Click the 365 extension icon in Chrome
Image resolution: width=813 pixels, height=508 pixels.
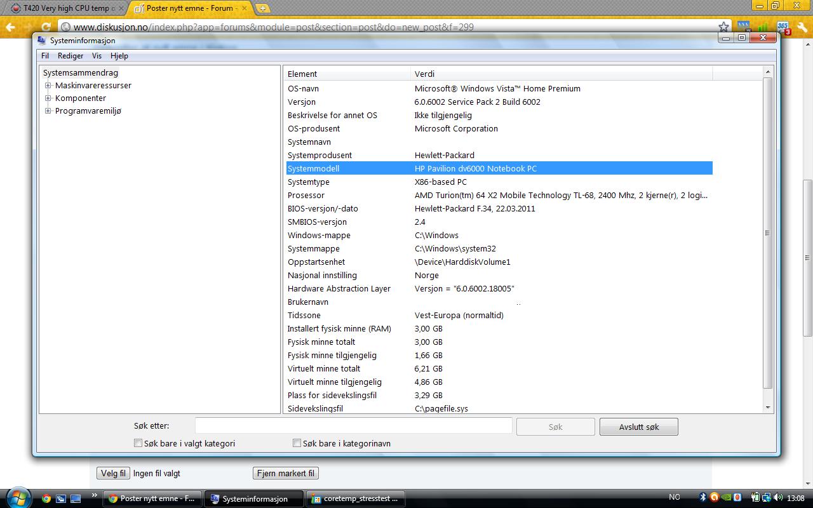click(x=783, y=27)
